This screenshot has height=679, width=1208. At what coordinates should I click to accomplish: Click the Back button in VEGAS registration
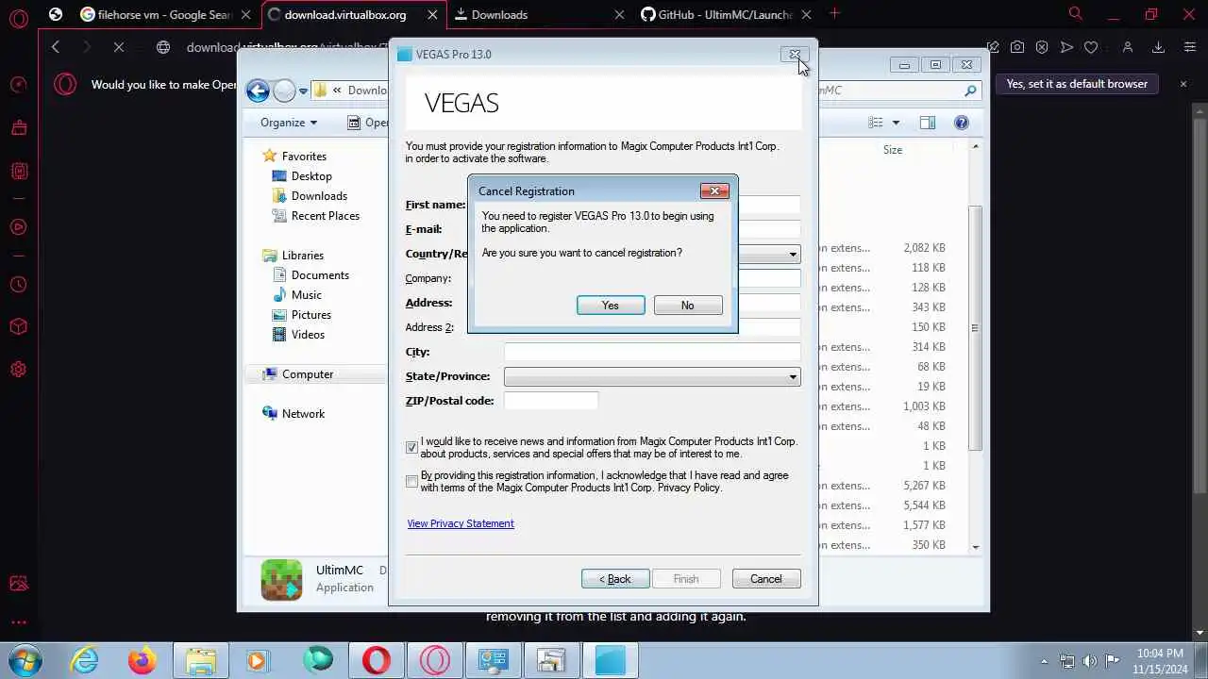(615, 579)
